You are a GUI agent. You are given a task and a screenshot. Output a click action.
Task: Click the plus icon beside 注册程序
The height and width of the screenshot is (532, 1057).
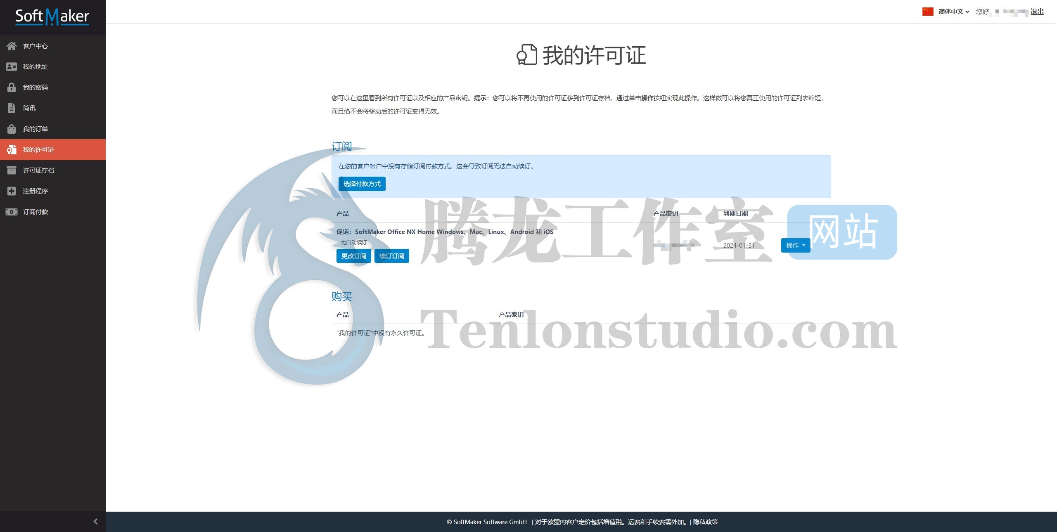12,191
